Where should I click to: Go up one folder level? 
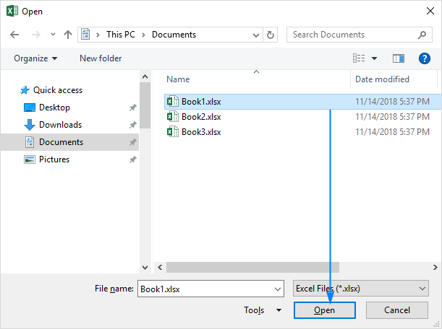click(67, 35)
